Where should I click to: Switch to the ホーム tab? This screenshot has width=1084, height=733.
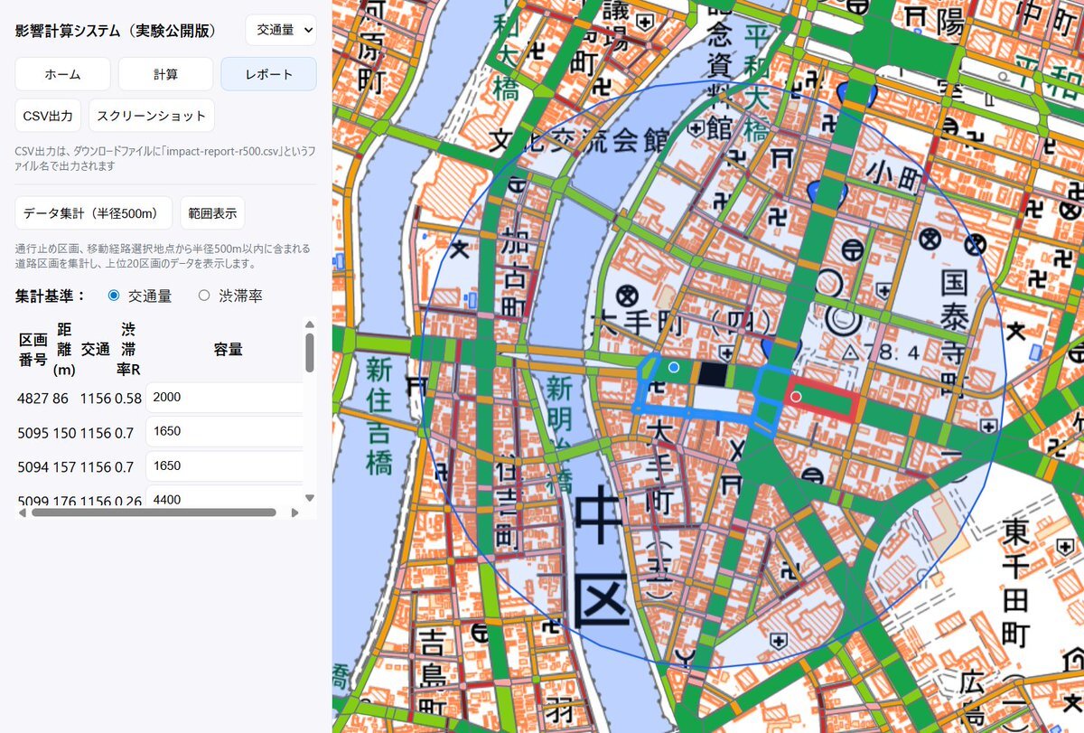(x=63, y=74)
